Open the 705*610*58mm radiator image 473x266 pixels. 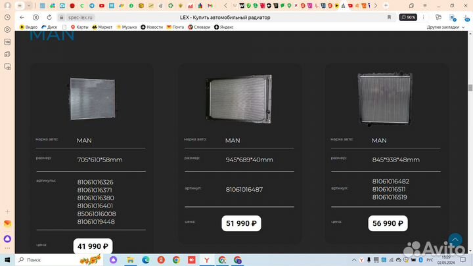[x=92, y=99]
